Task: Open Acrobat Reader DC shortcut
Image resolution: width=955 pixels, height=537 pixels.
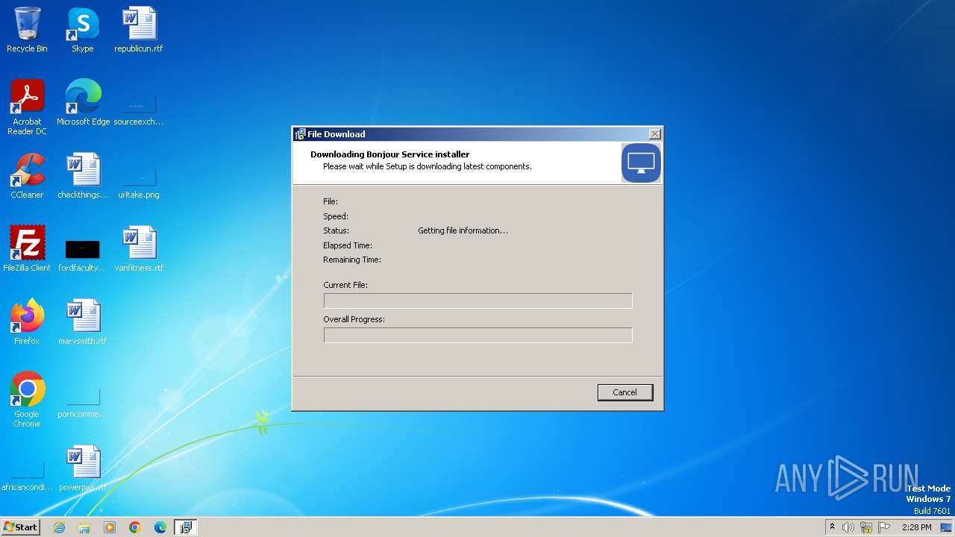Action: tap(27, 107)
